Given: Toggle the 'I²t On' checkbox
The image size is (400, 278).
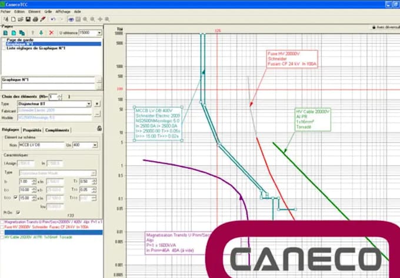Looking at the screenshot, I should [18, 212].
